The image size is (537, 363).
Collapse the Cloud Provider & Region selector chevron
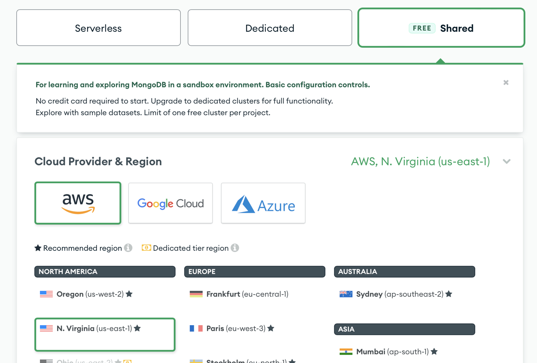point(506,162)
